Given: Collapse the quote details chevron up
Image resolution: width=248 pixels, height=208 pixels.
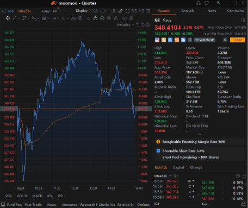Looking at the screenshot, I should pos(200,134).
